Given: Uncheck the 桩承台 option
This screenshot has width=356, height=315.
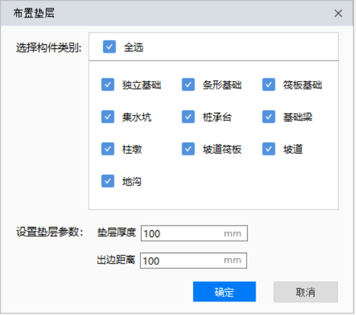Looking at the screenshot, I should coord(188,117).
